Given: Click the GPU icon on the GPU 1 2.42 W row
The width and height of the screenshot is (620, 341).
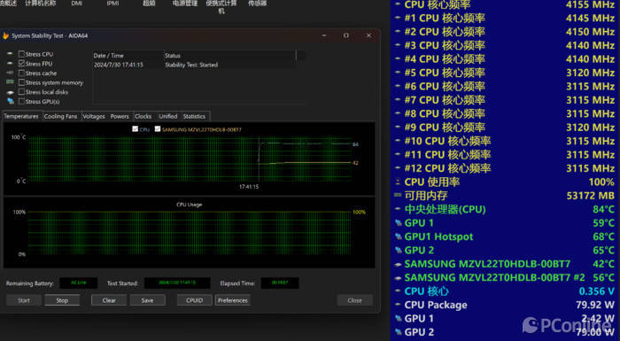Looking at the screenshot, I should 399,319.
